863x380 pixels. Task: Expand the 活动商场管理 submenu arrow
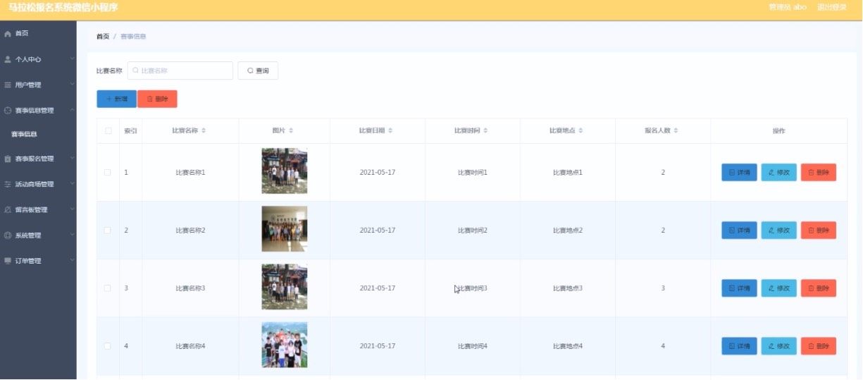point(72,184)
